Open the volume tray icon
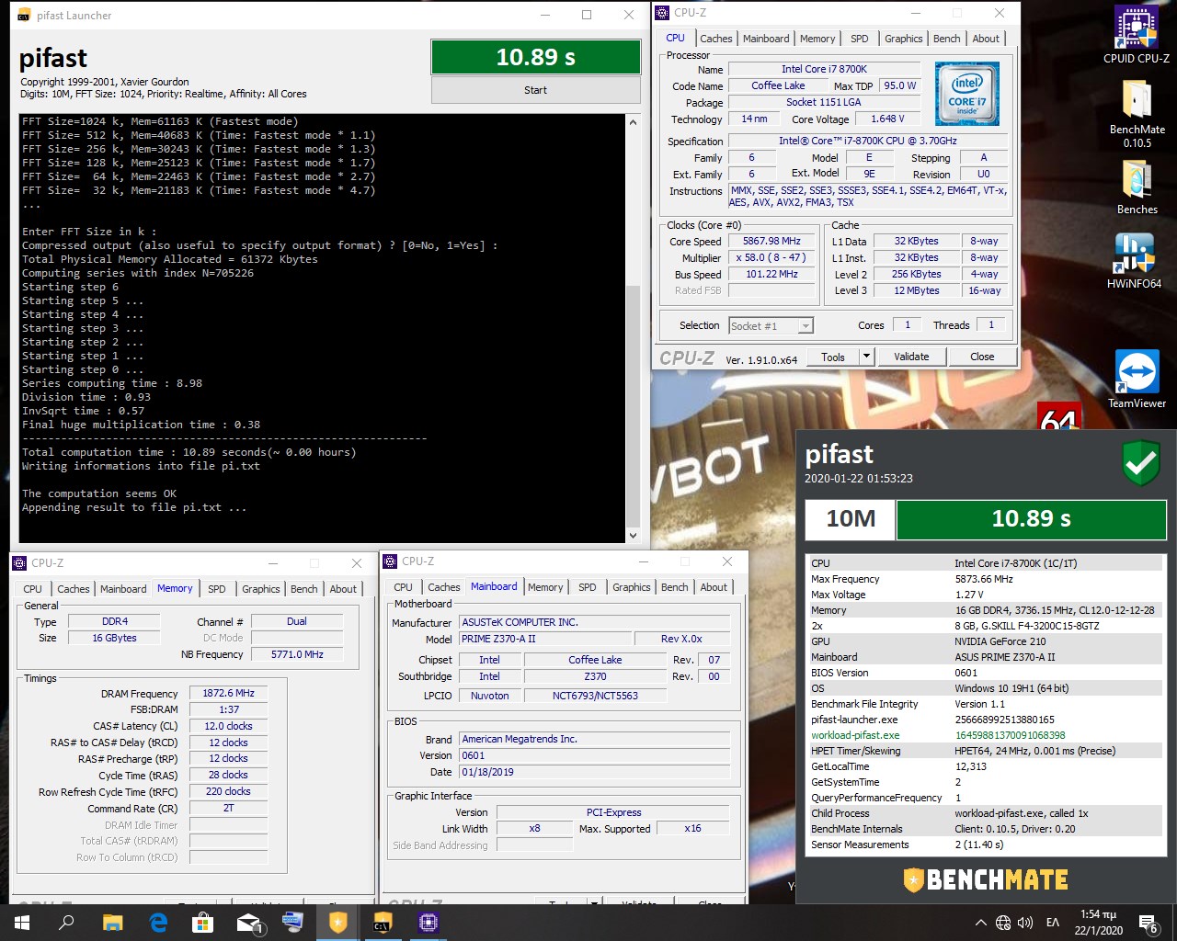Screen dimensions: 1177x941 (1025, 923)
